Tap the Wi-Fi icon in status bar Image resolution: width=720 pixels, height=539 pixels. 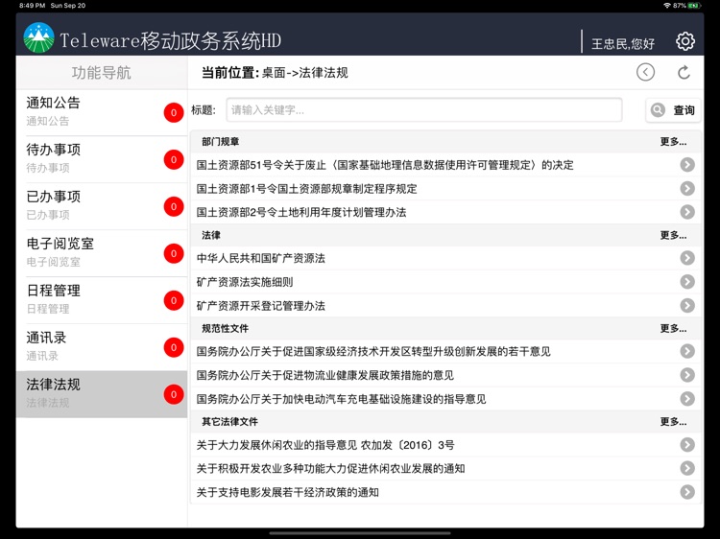click(x=667, y=6)
